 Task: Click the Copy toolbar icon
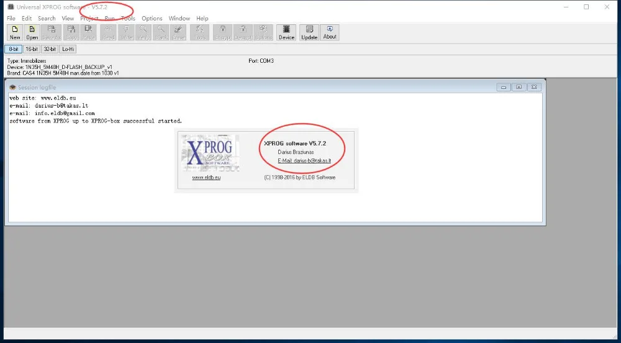(x=71, y=32)
